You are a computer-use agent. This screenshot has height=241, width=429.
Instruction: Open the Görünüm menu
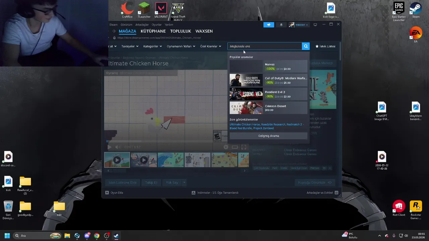(126, 25)
